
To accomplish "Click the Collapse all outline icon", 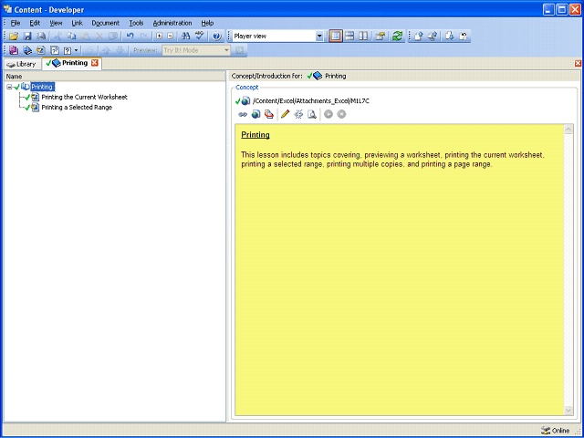I will coord(171,36).
